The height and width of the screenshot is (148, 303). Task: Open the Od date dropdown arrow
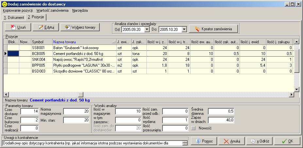[147, 29]
